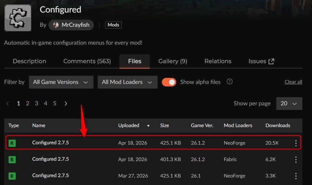
Task: Click release R badge in Mar 27 row
Action: coord(12,176)
